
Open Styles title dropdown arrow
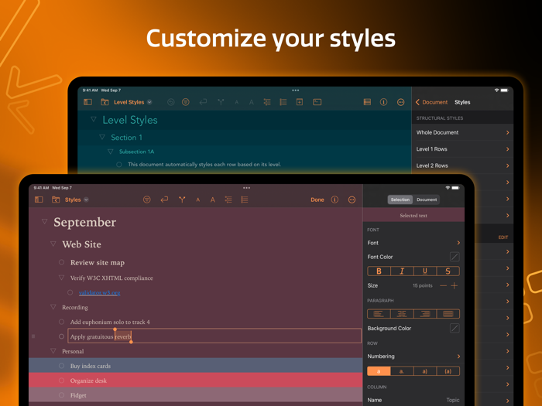pos(86,200)
